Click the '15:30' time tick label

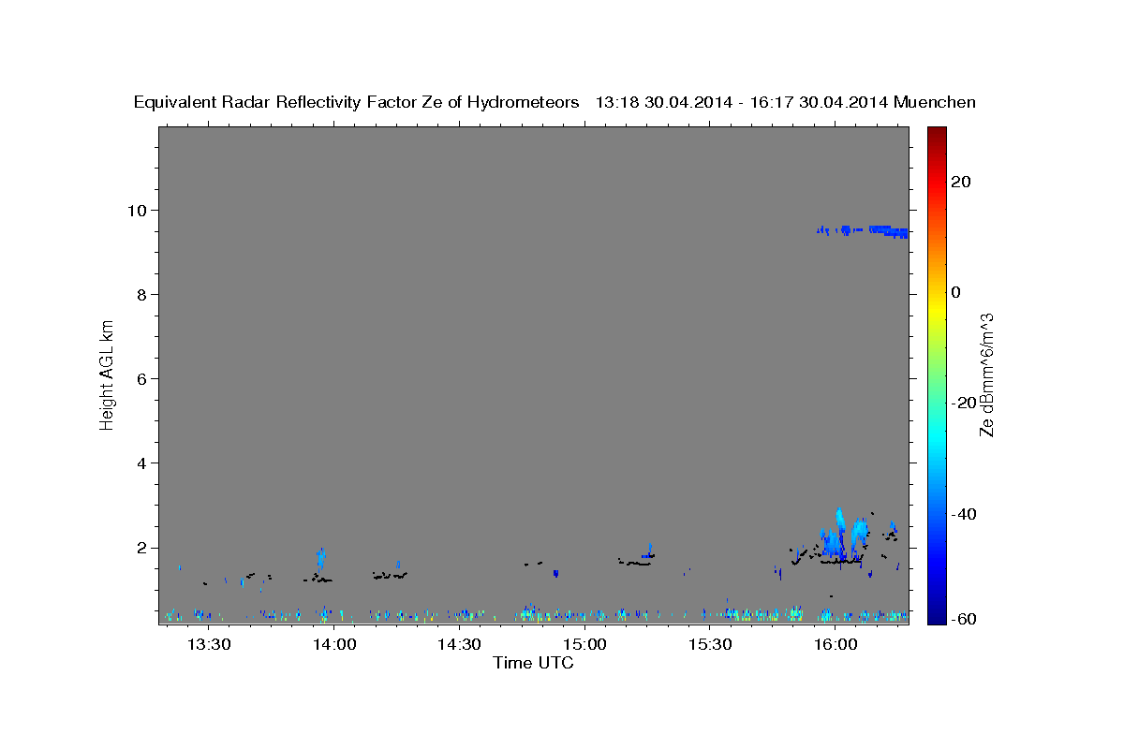pyautogui.click(x=711, y=644)
